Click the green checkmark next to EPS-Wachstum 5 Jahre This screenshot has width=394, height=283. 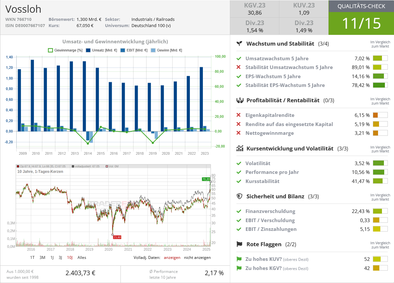tap(239, 76)
